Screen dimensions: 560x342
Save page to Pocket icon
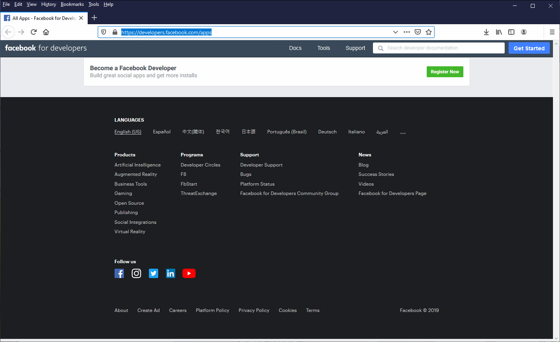click(418, 32)
